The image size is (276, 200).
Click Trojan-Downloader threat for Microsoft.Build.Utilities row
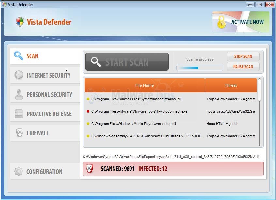[x=231, y=136]
